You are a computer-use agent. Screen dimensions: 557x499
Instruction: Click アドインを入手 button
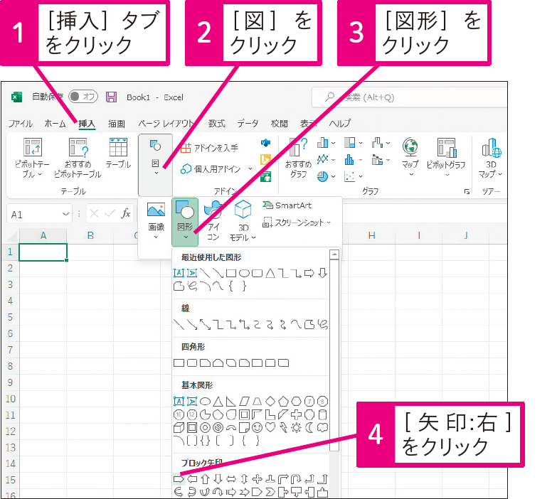(210, 148)
